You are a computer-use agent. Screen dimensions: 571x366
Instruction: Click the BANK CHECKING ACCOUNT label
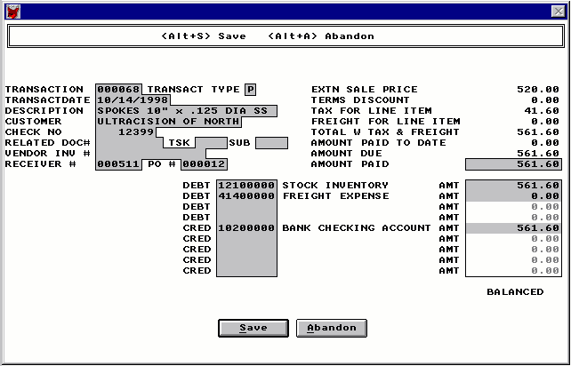point(357,228)
